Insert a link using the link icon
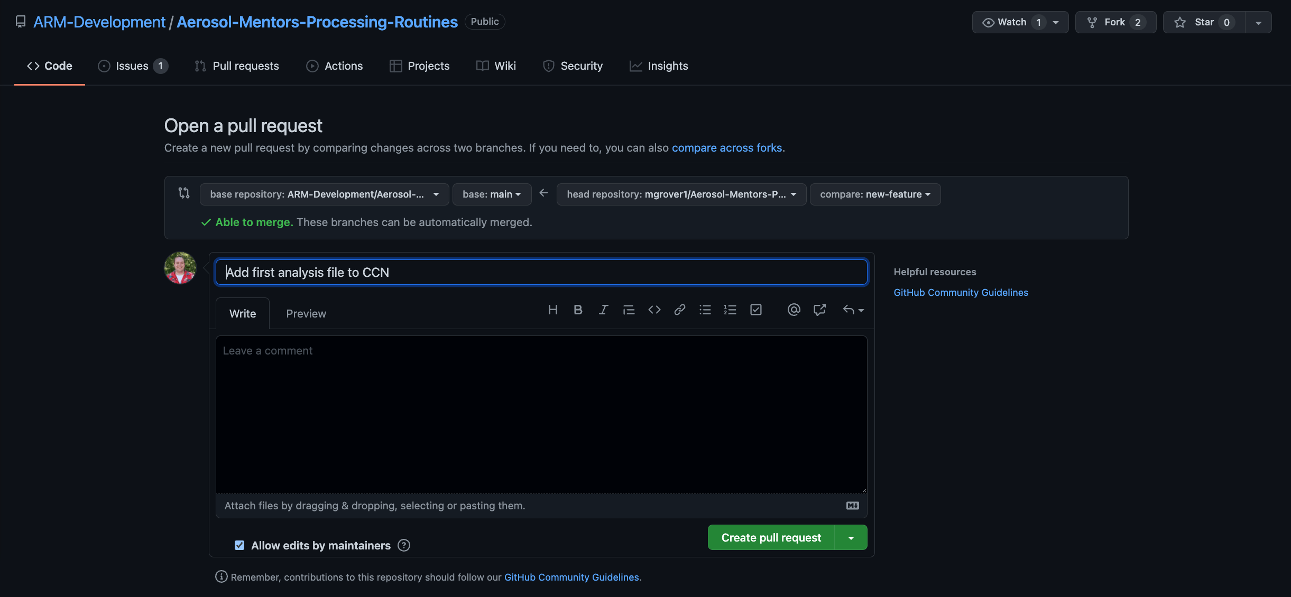The width and height of the screenshot is (1291, 597). [x=679, y=310]
